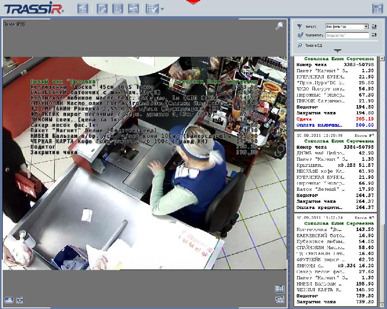Click into the highlight text field

(x=347, y=35)
